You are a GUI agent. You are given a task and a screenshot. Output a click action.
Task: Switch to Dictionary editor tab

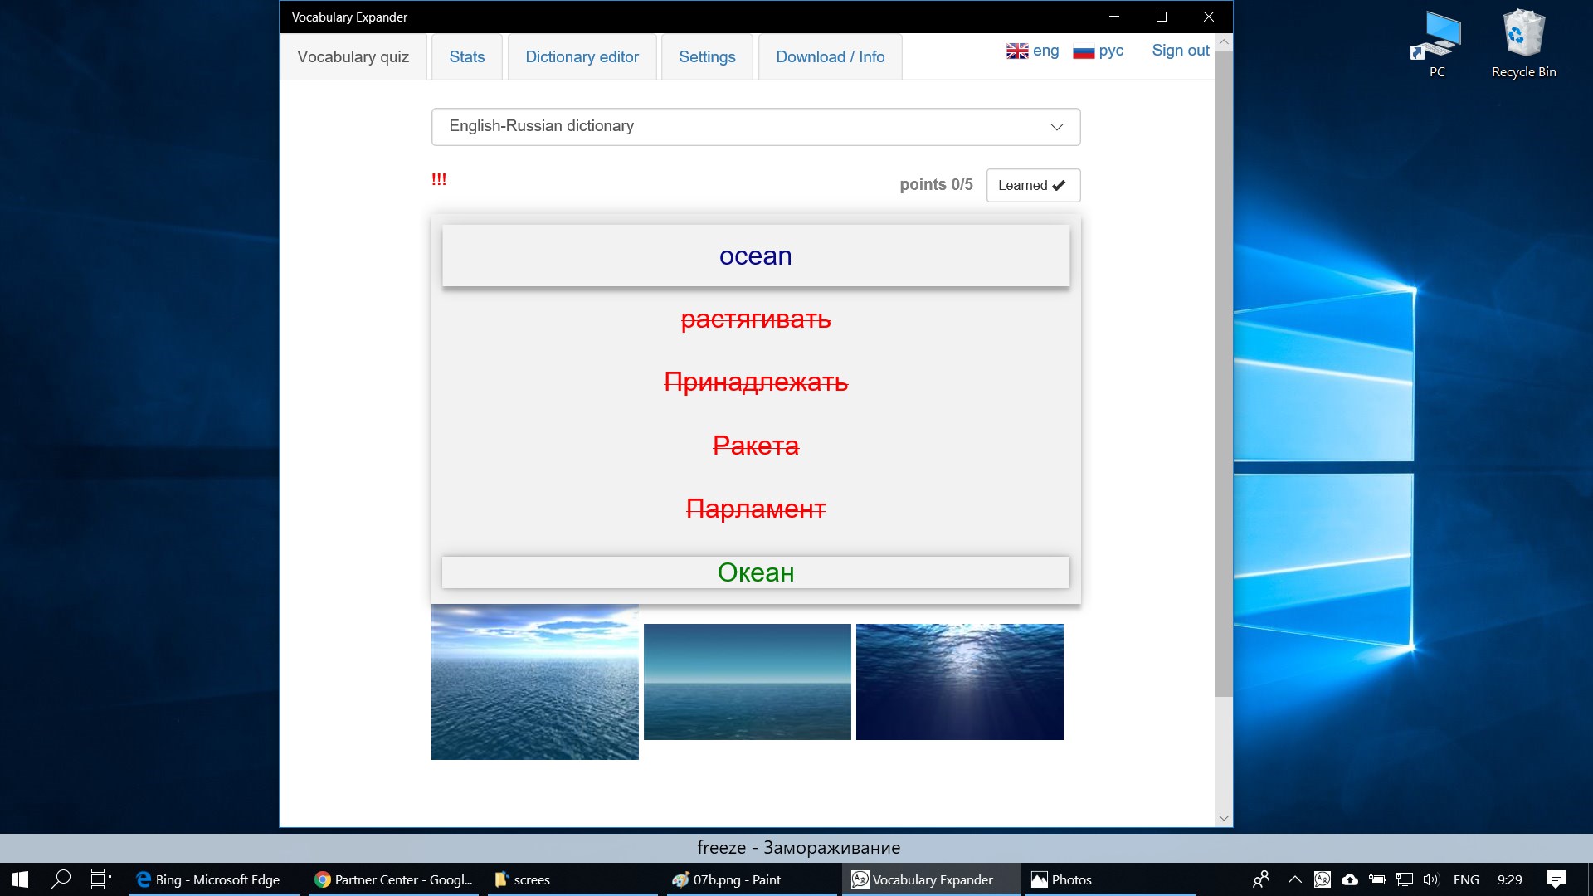click(x=582, y=57)
